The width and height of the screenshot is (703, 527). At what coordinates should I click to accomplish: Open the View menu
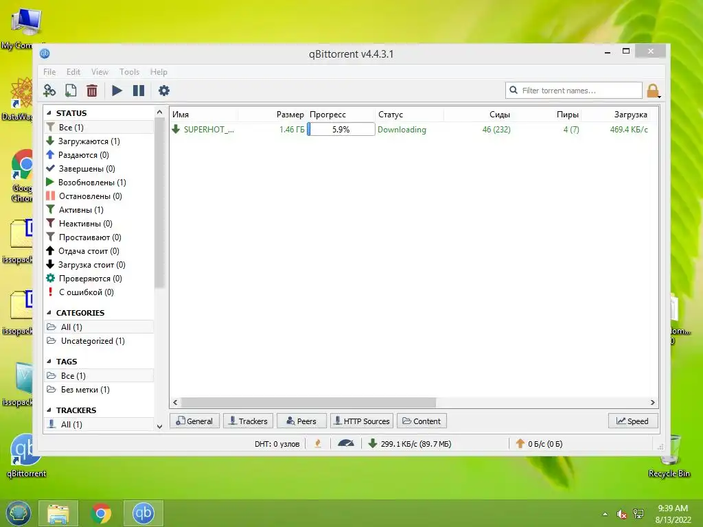pos(100,71)
